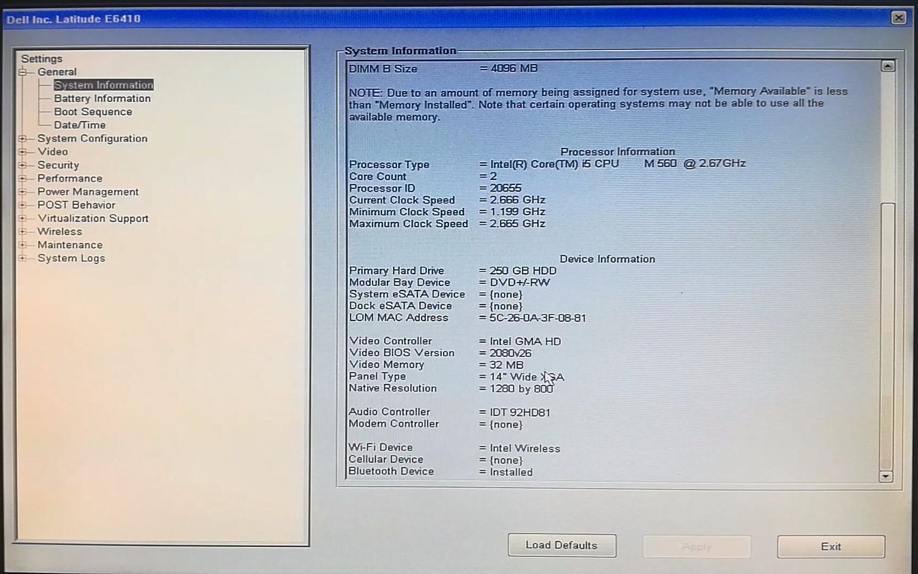Screen dimensions: 918x574
Task: Click the Primary Hard Drive value
Action: (523, 271)
